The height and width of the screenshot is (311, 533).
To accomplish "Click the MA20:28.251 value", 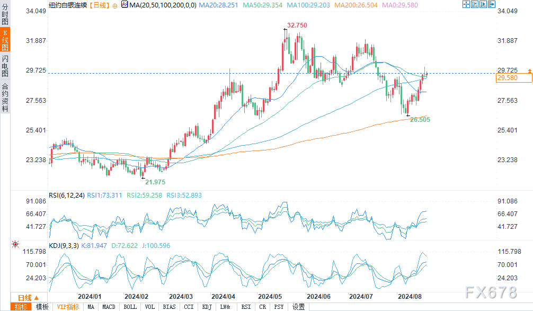I will coord(219,5).
